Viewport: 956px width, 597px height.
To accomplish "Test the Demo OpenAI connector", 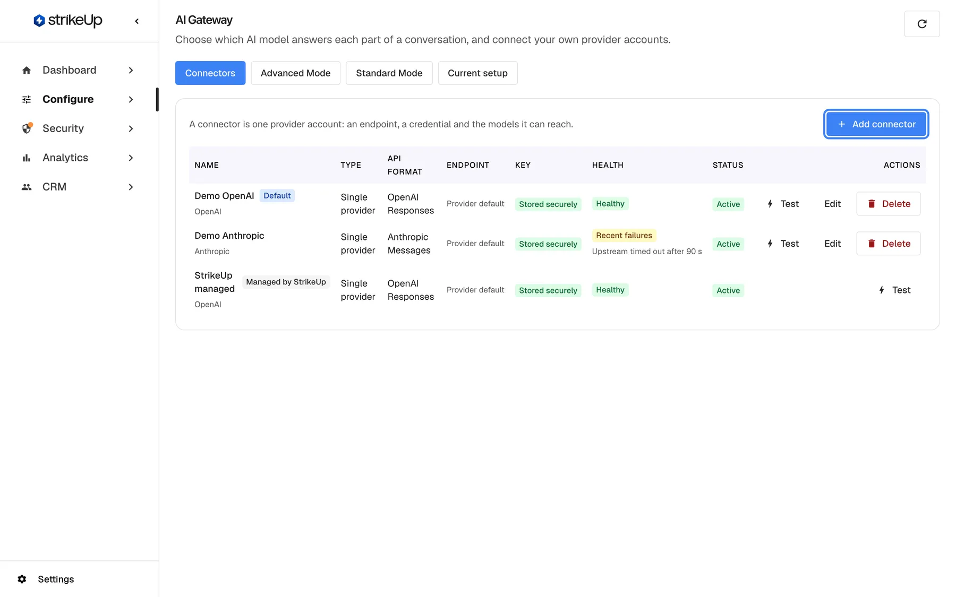I will (x=783, y=204).
